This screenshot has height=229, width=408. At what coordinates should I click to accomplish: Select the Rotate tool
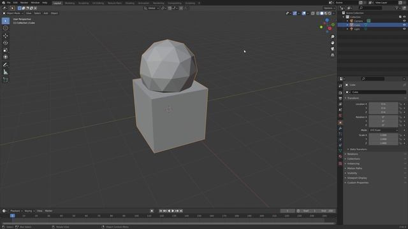pos(6,43)
